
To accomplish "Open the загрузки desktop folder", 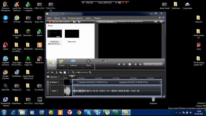I will tap(198, 19).
